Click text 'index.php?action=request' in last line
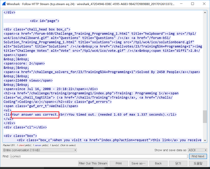This screenshot has width=210, height=169. click(125, 140)
